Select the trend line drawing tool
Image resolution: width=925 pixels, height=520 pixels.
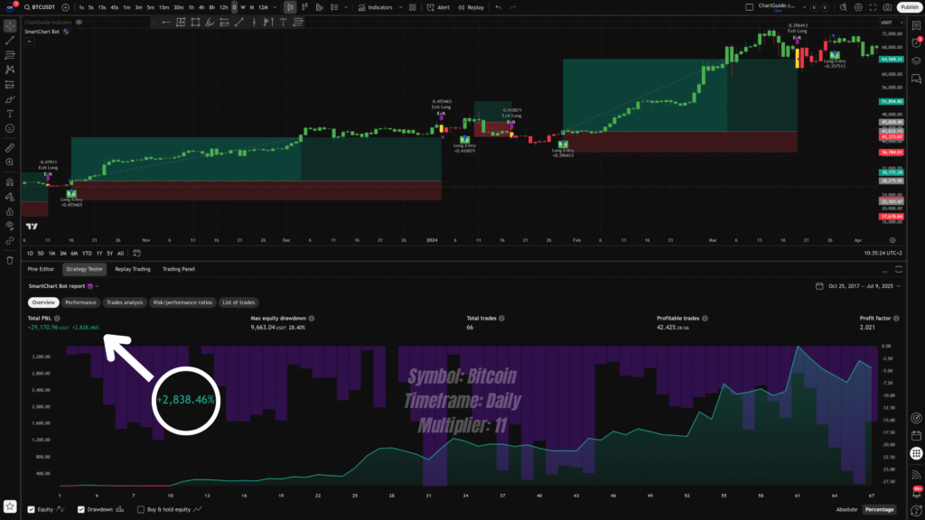(x=10, y=39)
